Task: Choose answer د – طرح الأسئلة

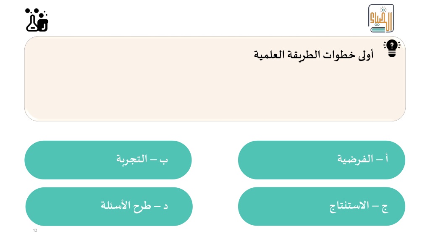Action: click(x=109, y=207)
